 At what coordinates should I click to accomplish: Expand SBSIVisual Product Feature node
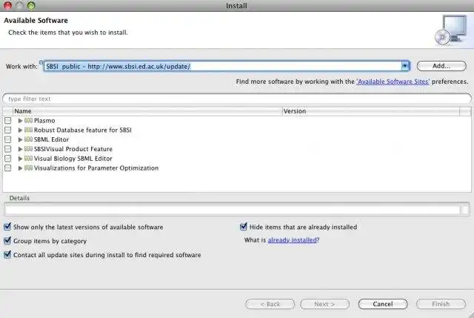(x=20, y=149)
